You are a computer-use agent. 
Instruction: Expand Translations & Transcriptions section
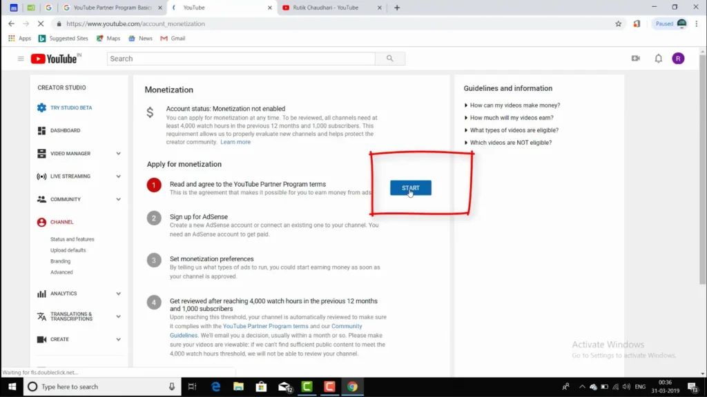point(118,316)
